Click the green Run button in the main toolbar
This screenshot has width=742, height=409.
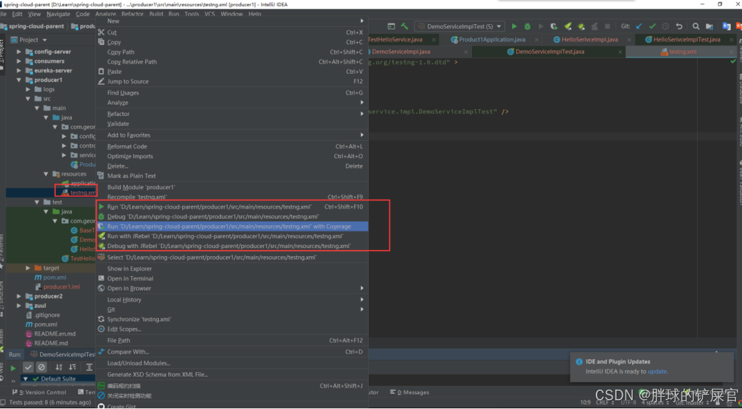[514, 27]
